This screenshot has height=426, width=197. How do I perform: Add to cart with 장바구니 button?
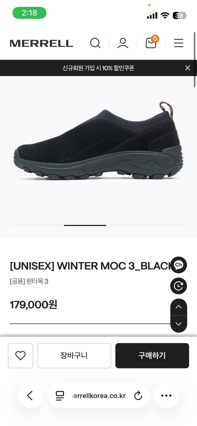[74, 356]
